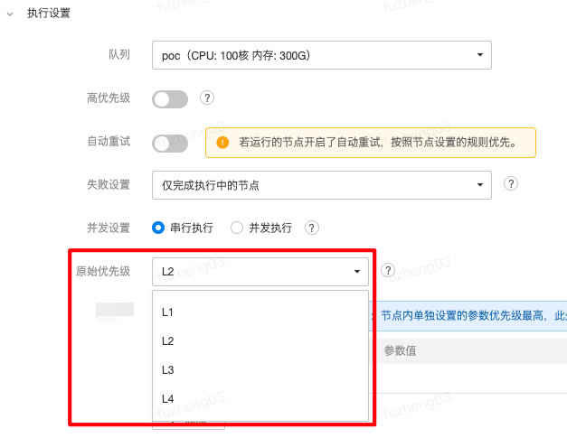This screenshot has width=567, height=438.
Task: Select the 并发执行 radio button
Action: pyautogui.click(x=237, y=228)
